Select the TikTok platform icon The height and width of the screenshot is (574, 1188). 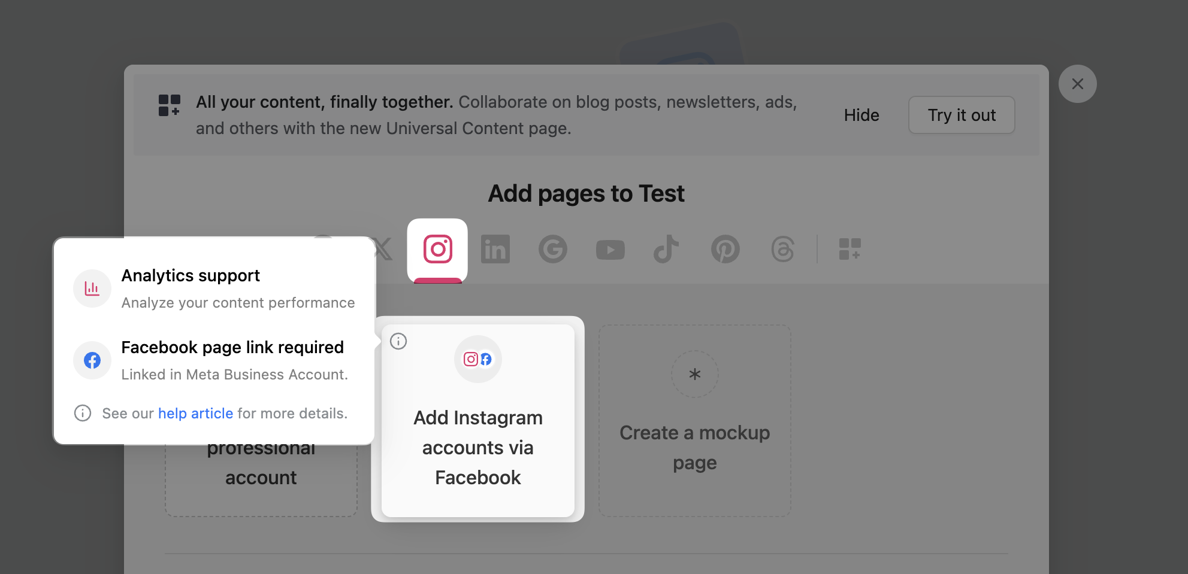coord(666,250)
